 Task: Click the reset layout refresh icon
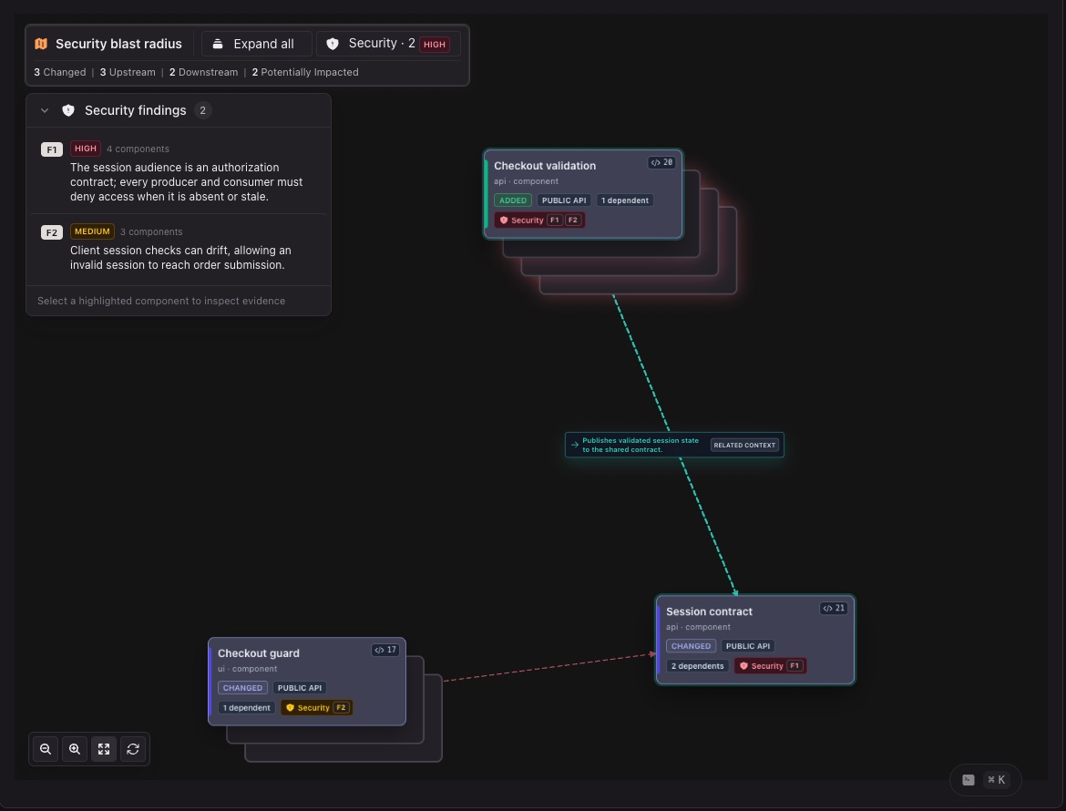click(x=133, y=748)
